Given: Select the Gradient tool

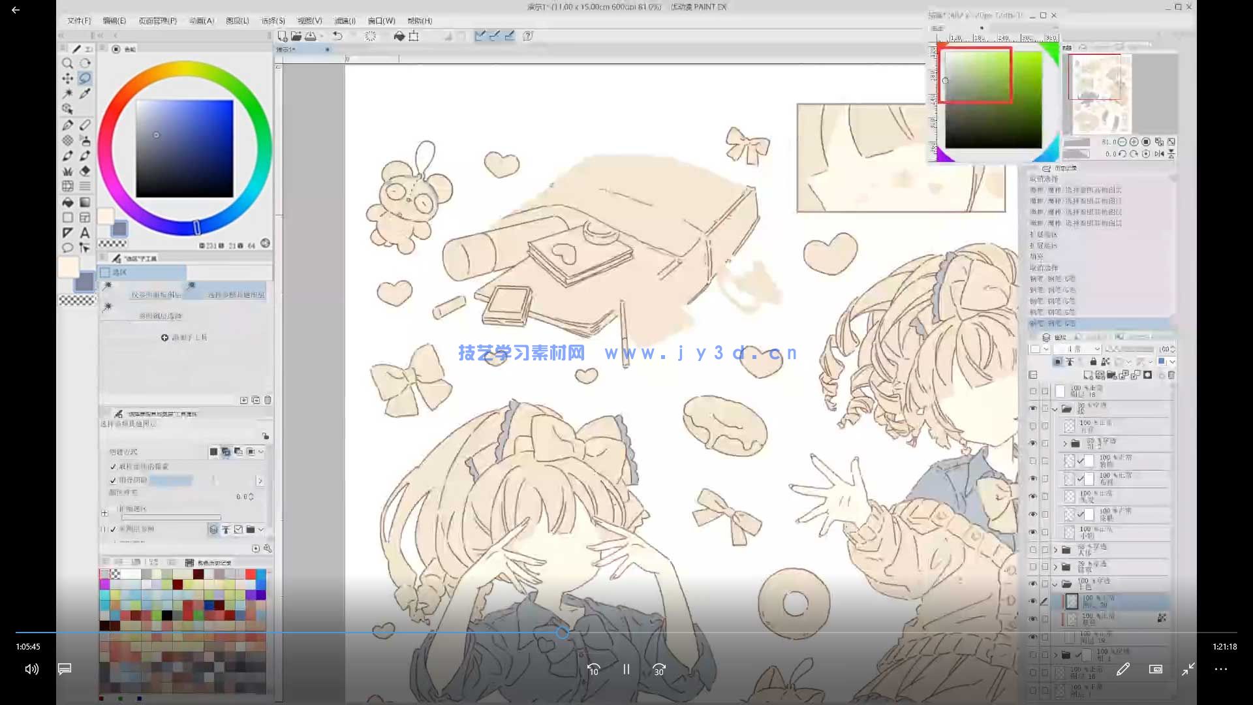Looking at the screenshot, I should point(84,201).
